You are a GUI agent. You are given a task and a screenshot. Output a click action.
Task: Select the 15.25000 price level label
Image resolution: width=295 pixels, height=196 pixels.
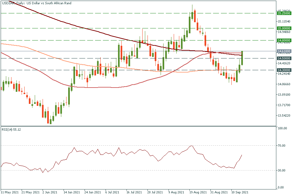pos(284,13)
